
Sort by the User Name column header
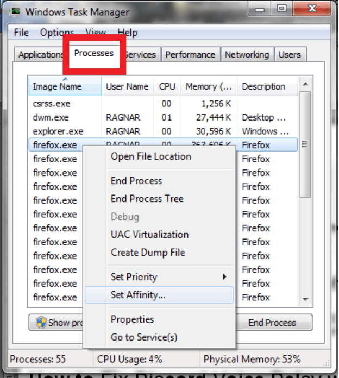click(x=127, y=86)
